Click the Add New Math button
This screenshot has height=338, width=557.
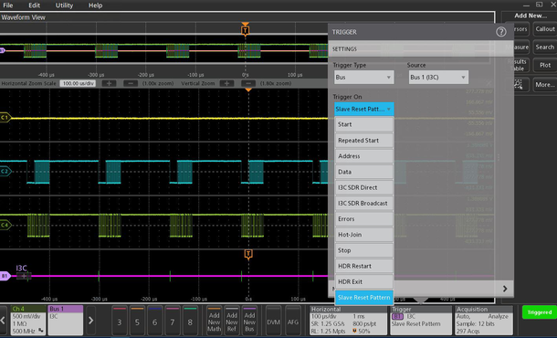click(x=214, y=321)
